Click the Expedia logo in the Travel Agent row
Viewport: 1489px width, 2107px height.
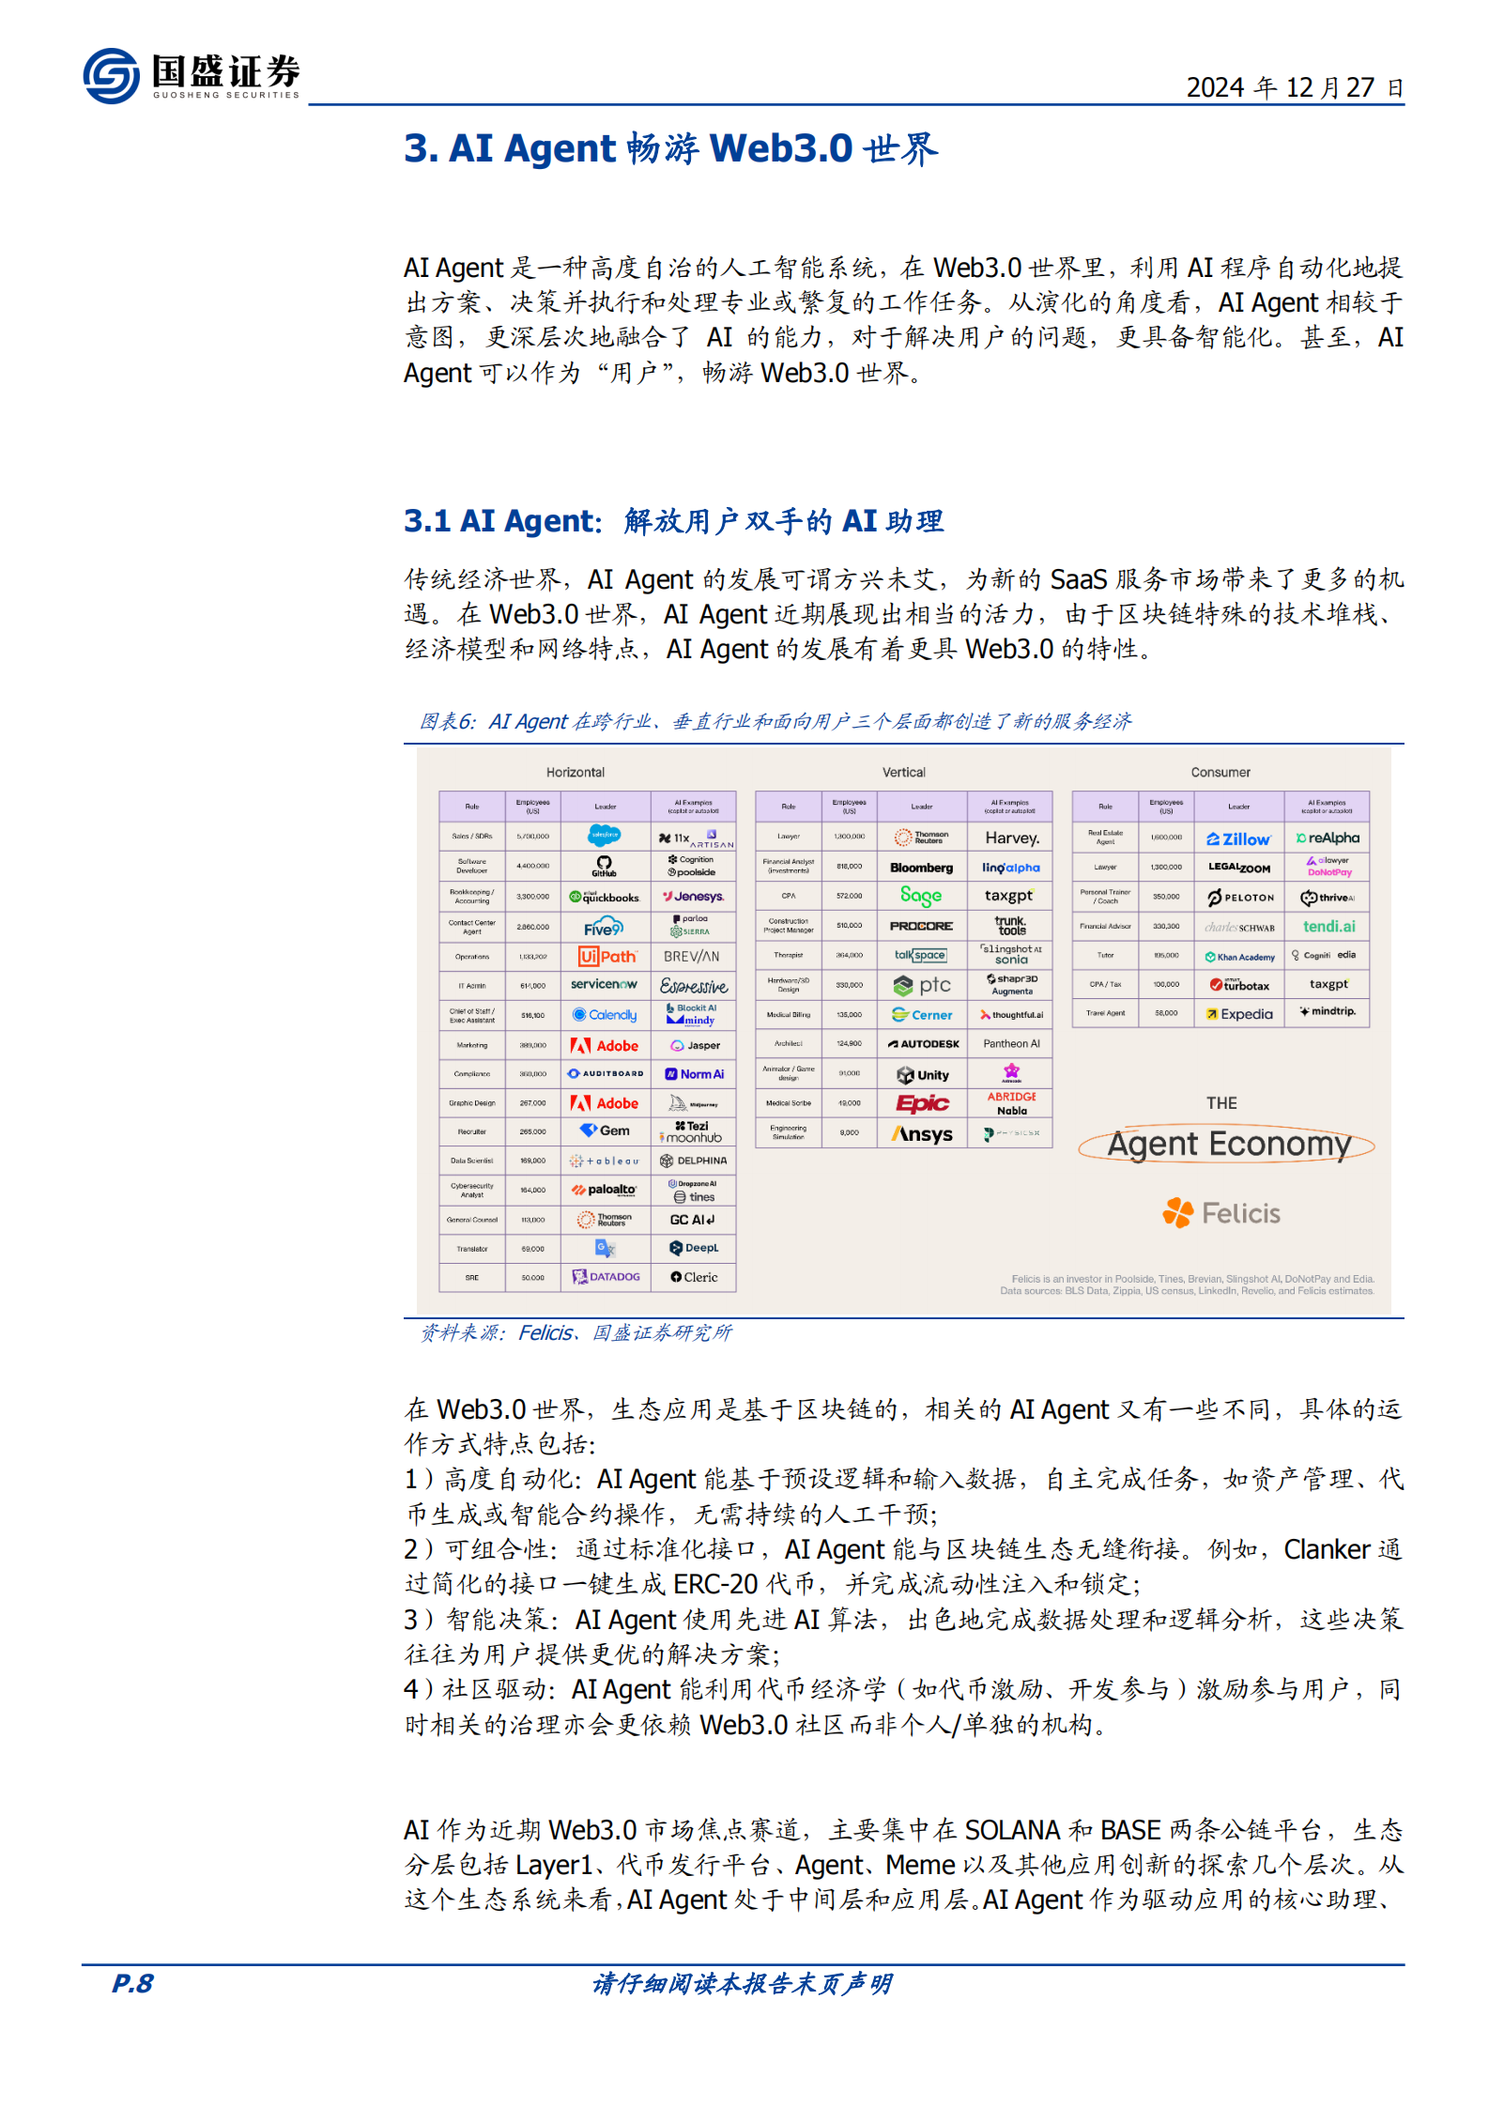click(1239, 1013)
